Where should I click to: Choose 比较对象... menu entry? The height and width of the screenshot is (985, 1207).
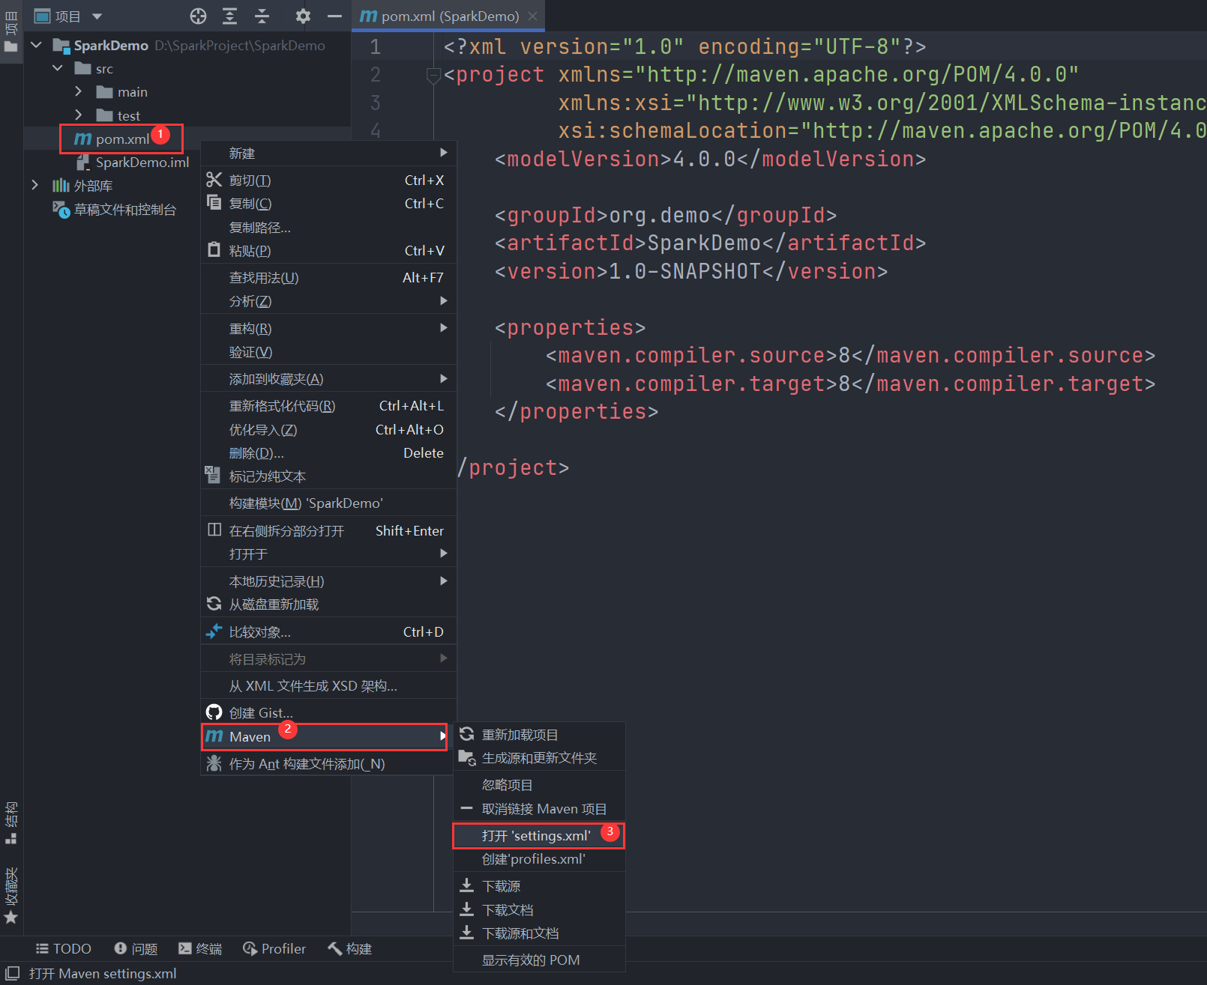(328, 631)
